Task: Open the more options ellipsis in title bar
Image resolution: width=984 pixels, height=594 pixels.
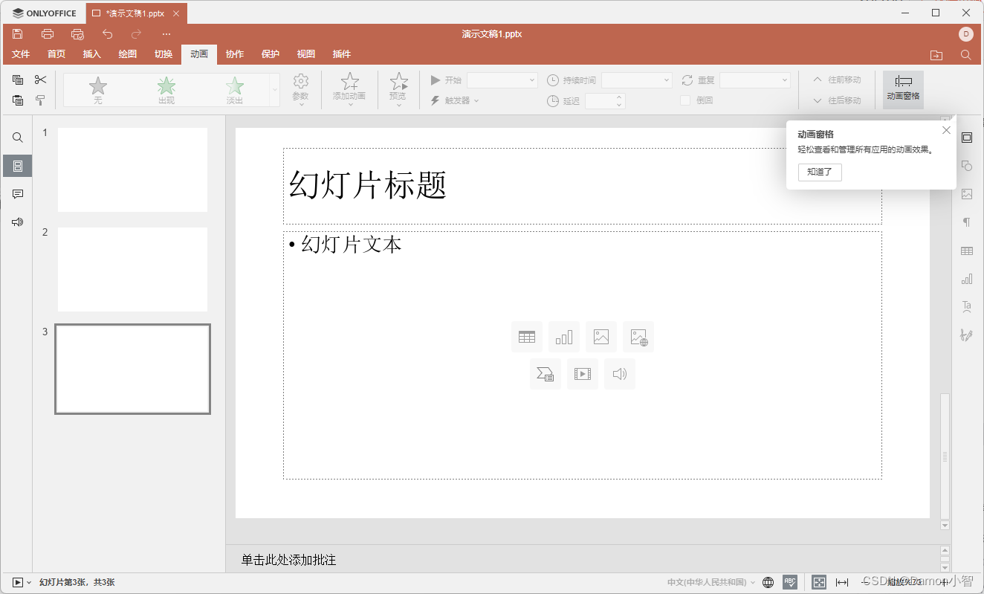Action: click(166, 34)
